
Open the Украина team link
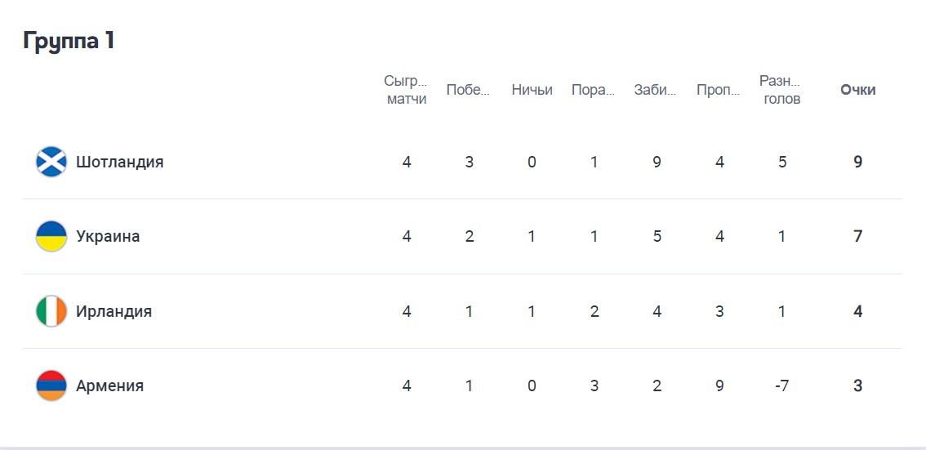pyautogui.click(x=108, y=236)
